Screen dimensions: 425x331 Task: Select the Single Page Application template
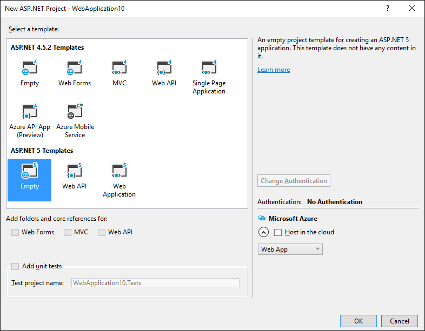pos(209,69)
